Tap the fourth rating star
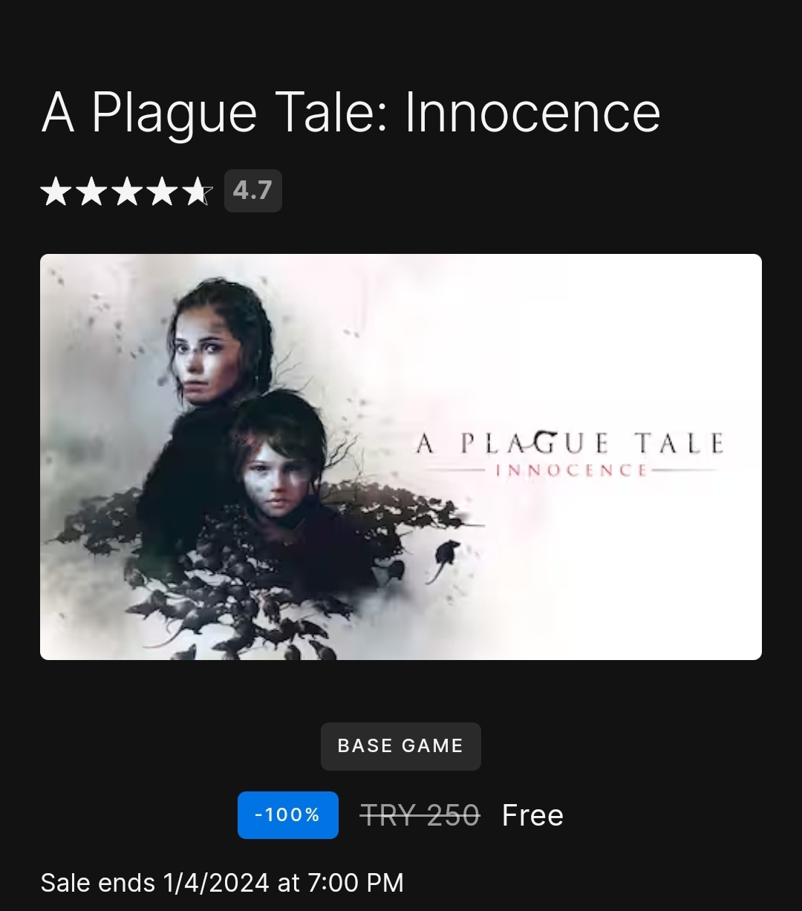The height and width of the screenshot is (911, 802). point(162,192)
